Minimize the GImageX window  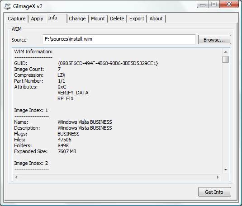click(203, 5)
